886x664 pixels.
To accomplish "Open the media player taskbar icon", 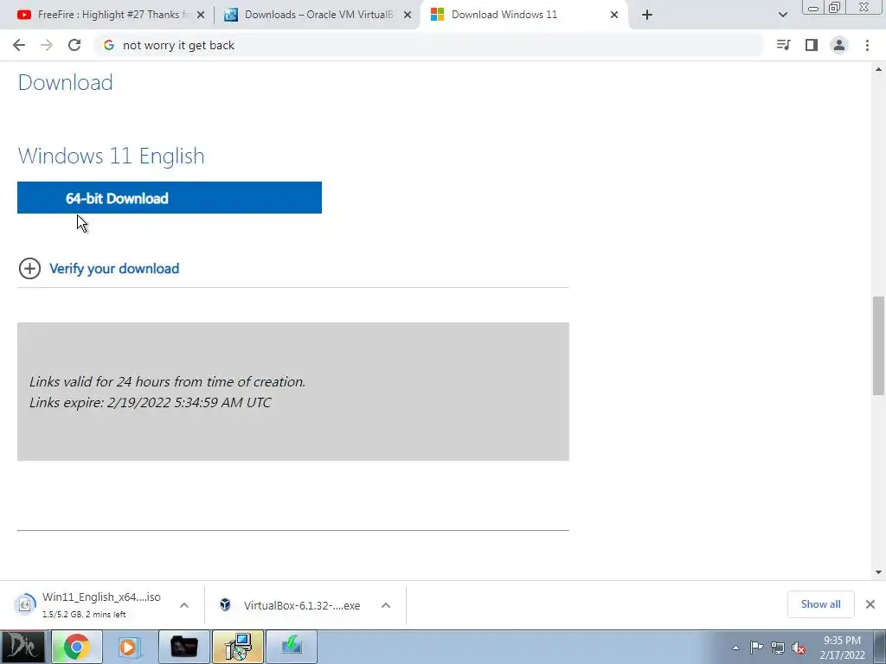I will pos(130,647).
